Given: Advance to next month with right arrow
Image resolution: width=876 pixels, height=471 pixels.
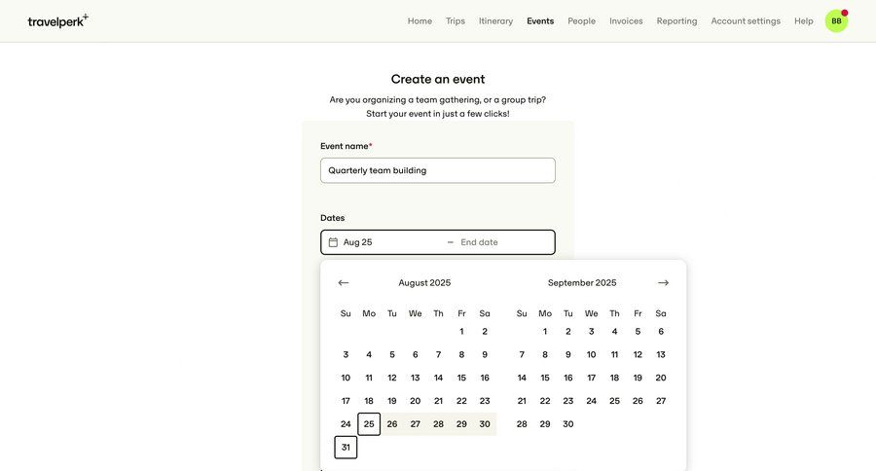Looking at the screenshot, I should pos(663,283).
